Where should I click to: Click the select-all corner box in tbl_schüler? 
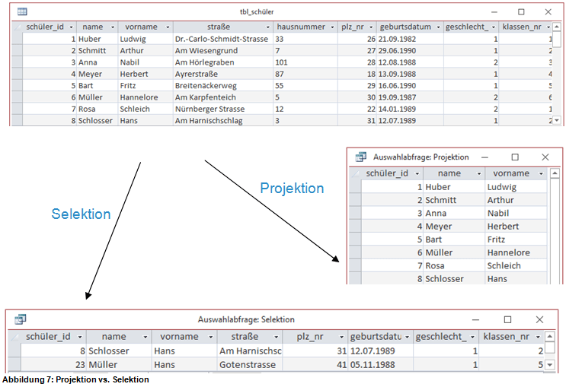18,27
